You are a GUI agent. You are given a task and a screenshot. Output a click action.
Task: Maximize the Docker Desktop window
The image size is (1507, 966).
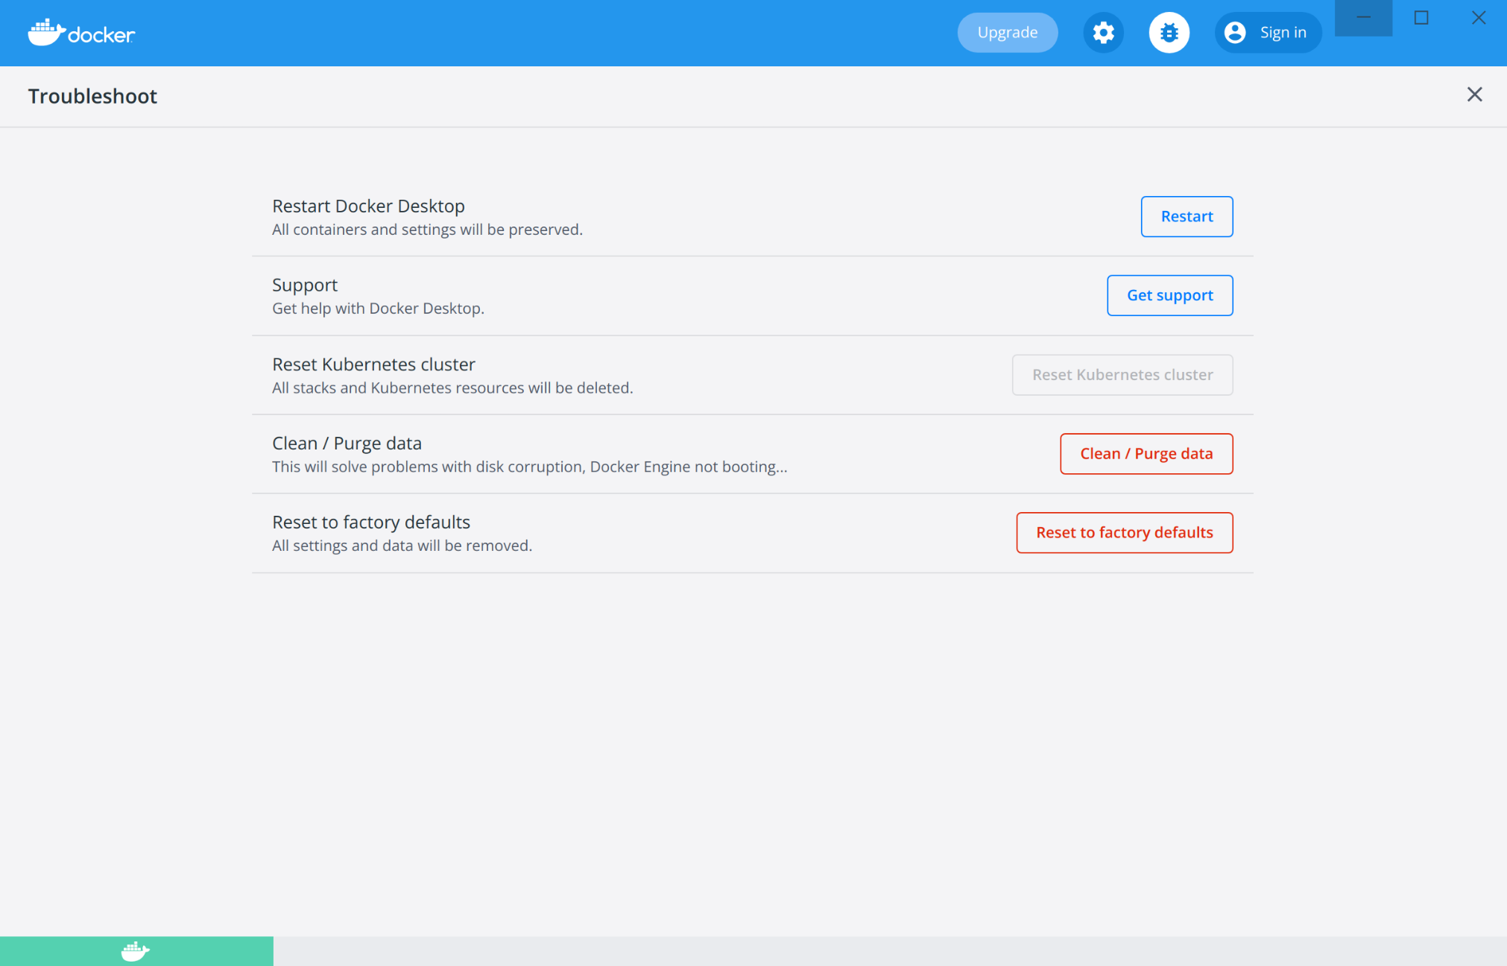tap(1421, 16)
